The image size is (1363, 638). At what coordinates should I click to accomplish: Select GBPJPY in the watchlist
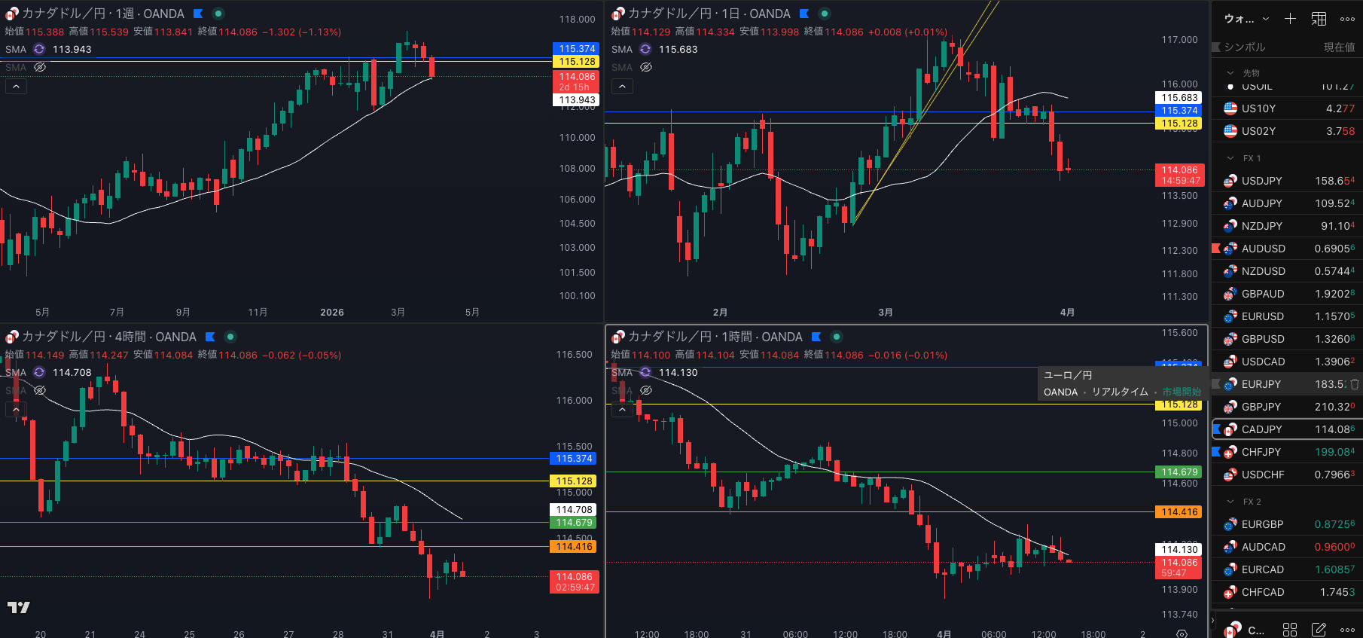(1261, 407)
